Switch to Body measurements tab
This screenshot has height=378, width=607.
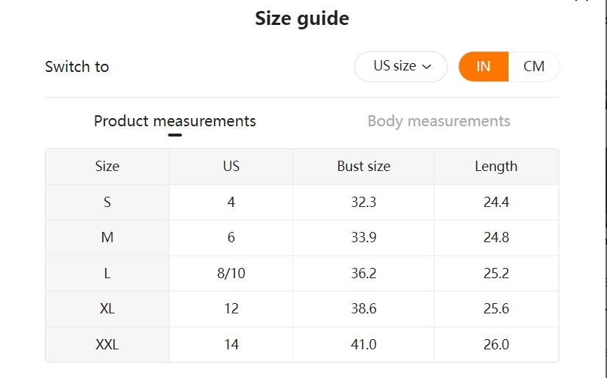[x=439, y=121]
